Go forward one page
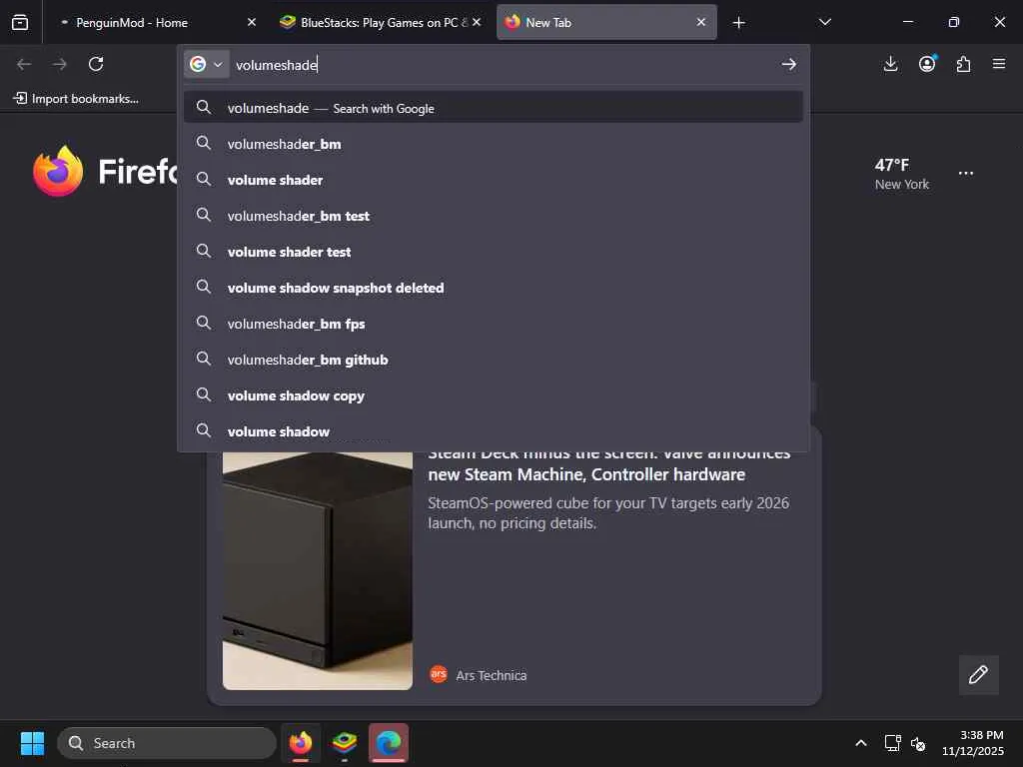This screenshot has height=767, width=1023. [x=60, y=64]
